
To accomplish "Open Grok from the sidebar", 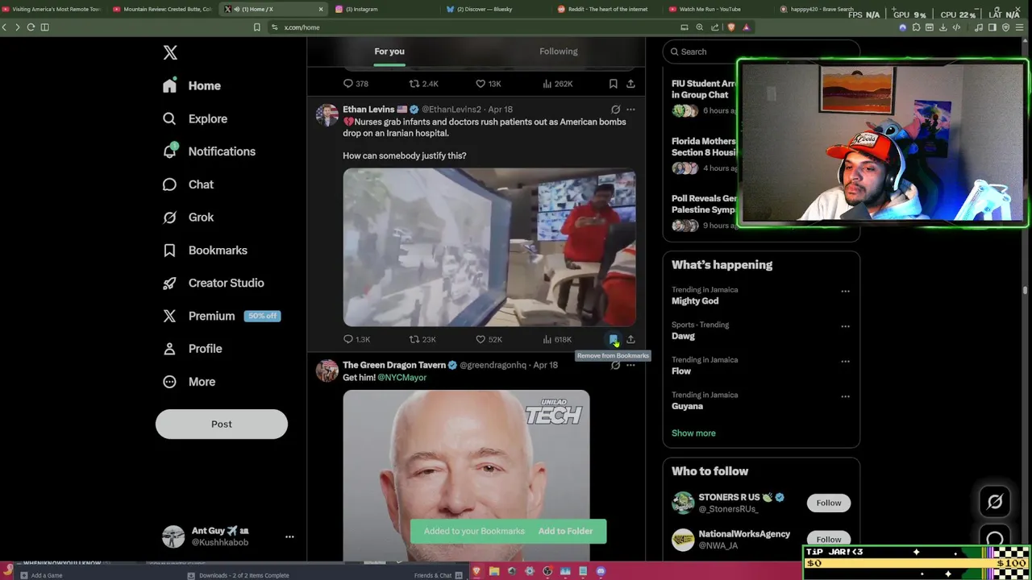I will (x=189, y=217).
